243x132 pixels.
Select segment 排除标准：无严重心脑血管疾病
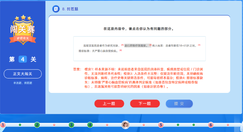point(99,51)
